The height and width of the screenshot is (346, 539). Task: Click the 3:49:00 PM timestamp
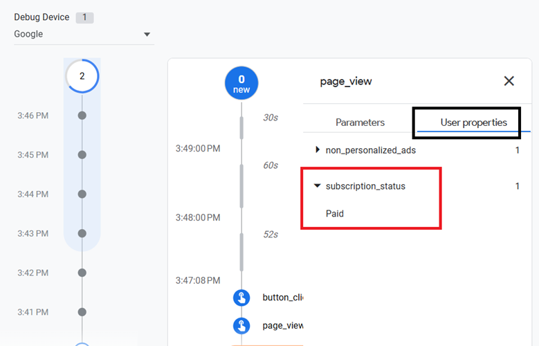click(198, 149)
